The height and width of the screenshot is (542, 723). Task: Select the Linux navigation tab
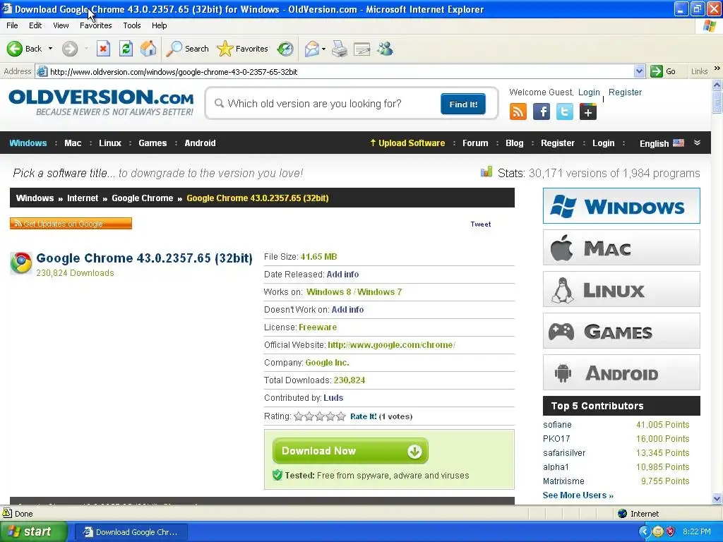110,143
